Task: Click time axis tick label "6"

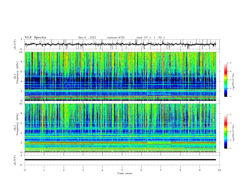Action: click(x=141, y=170)
